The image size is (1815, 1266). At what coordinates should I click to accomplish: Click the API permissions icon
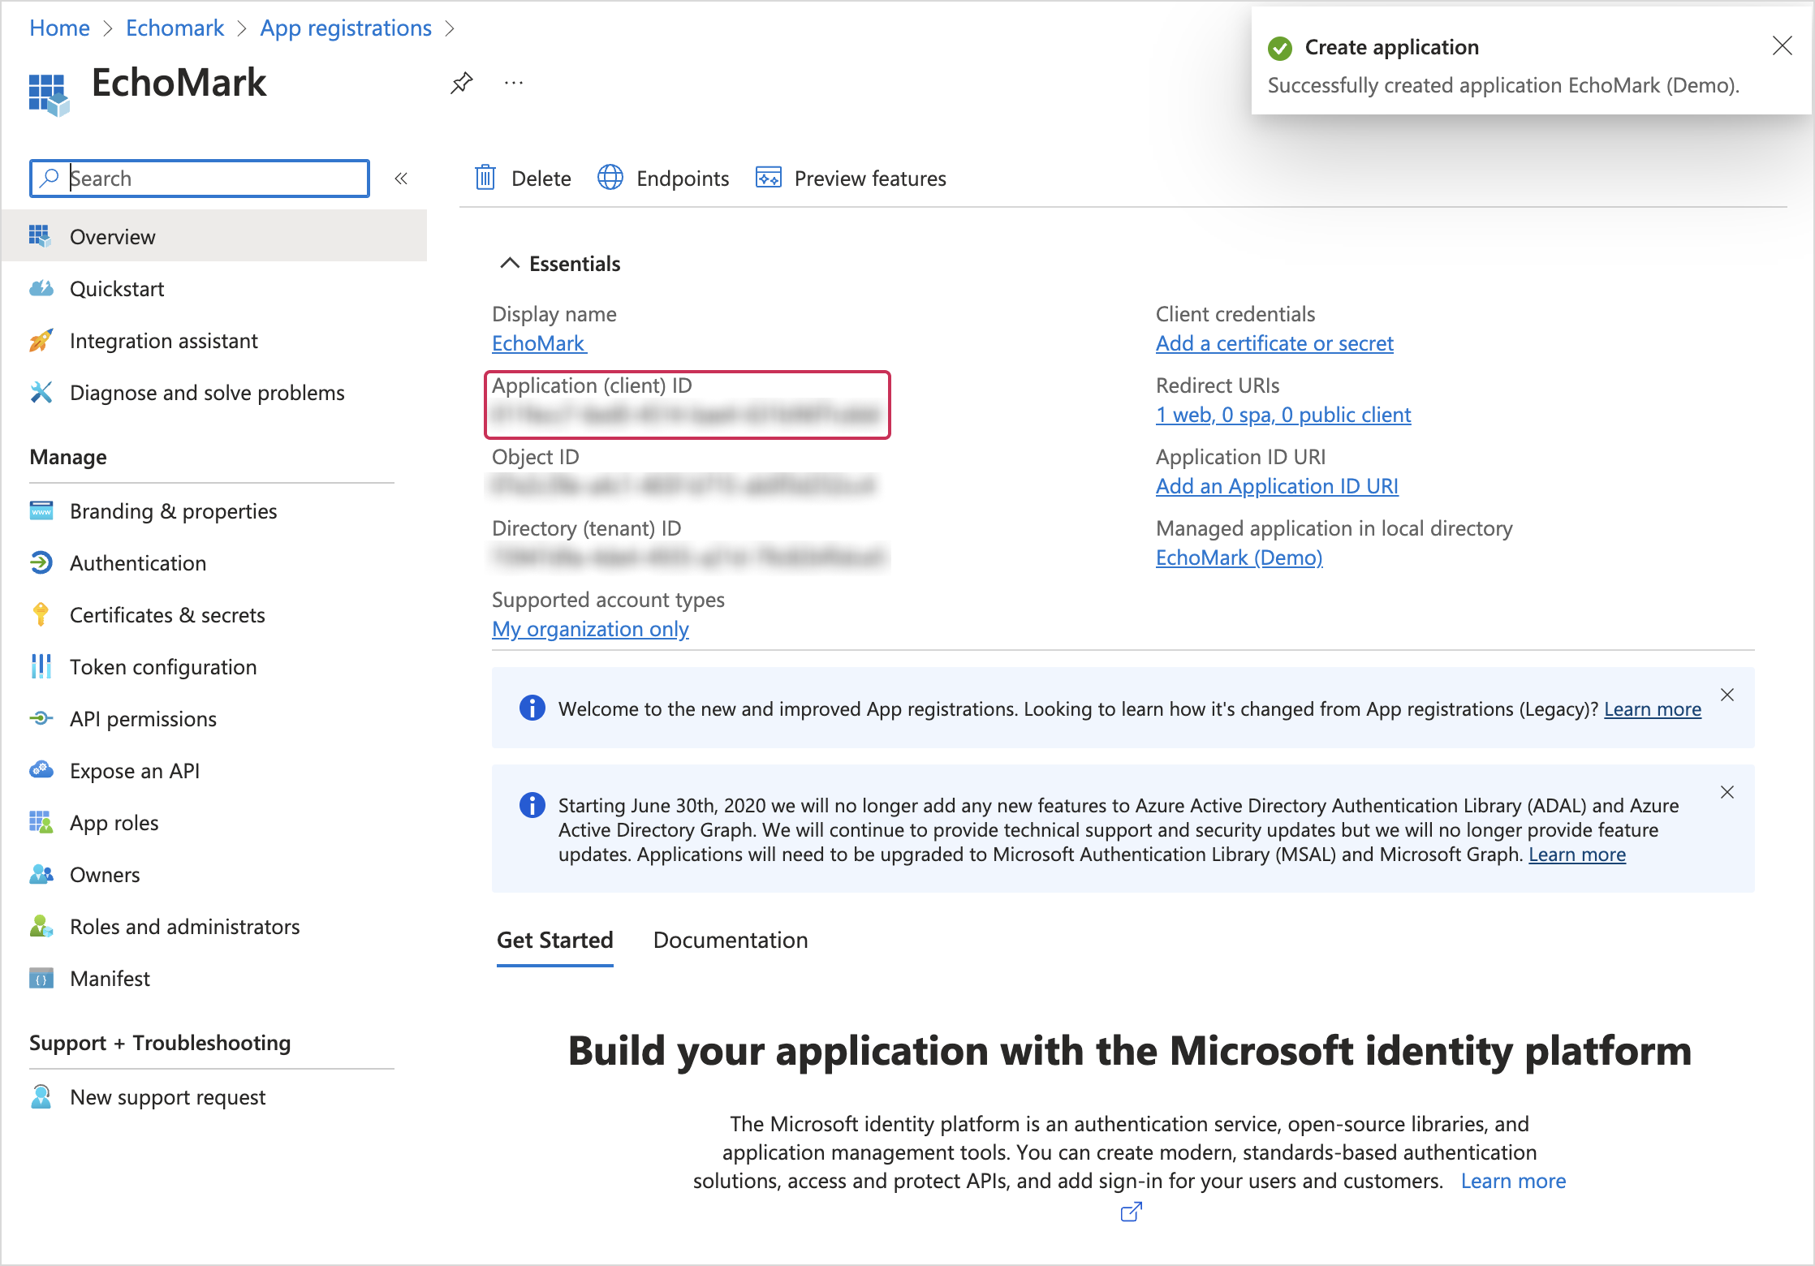coord(41,718)
